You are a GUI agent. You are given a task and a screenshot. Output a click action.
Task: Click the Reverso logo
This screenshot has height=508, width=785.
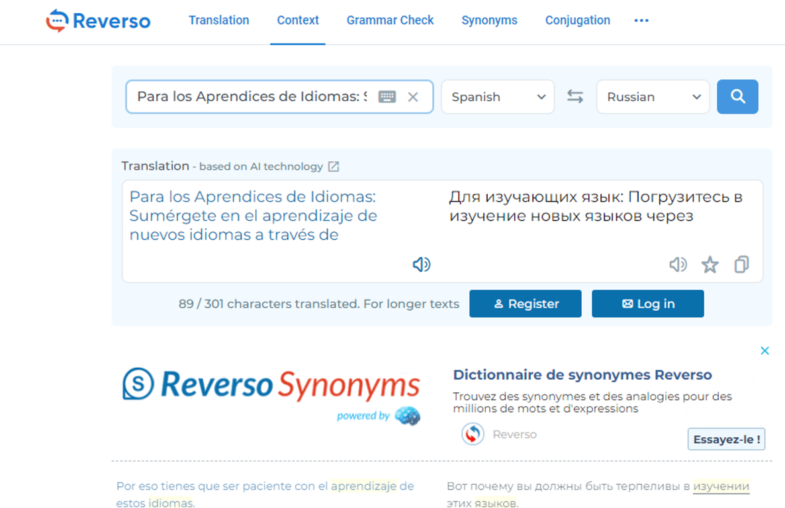98,21
